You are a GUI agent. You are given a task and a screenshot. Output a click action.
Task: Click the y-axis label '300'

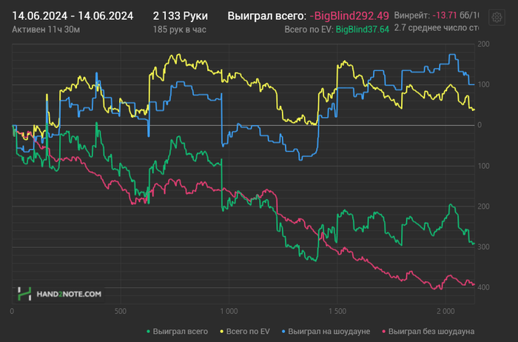click(x=483, y=247)
